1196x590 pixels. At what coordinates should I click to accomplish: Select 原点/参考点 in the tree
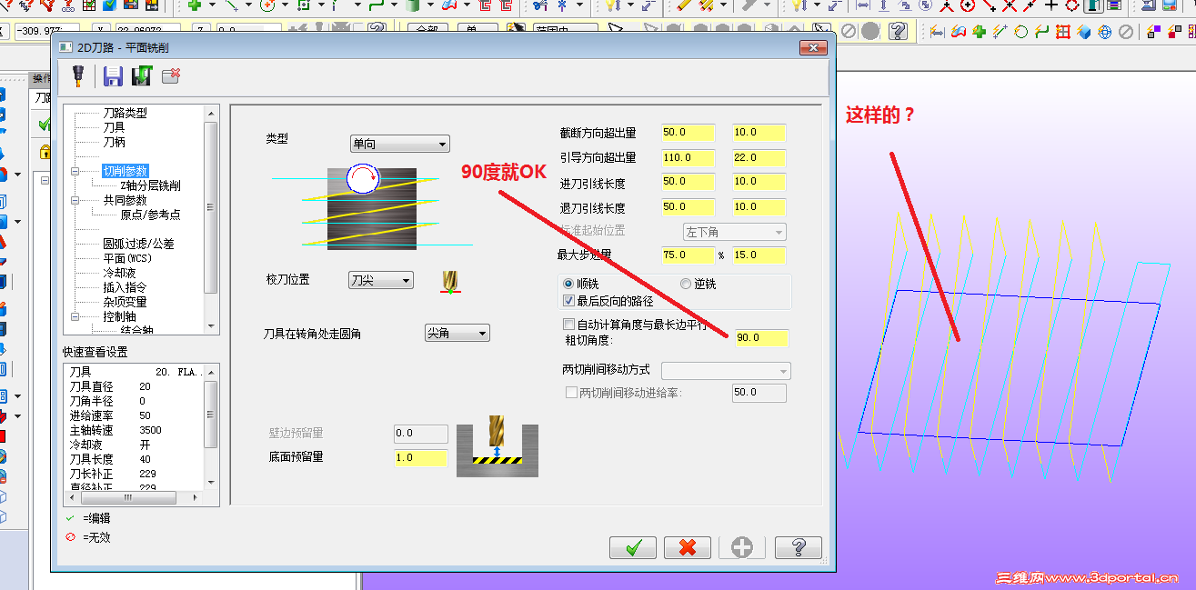[x=150, y=215]
